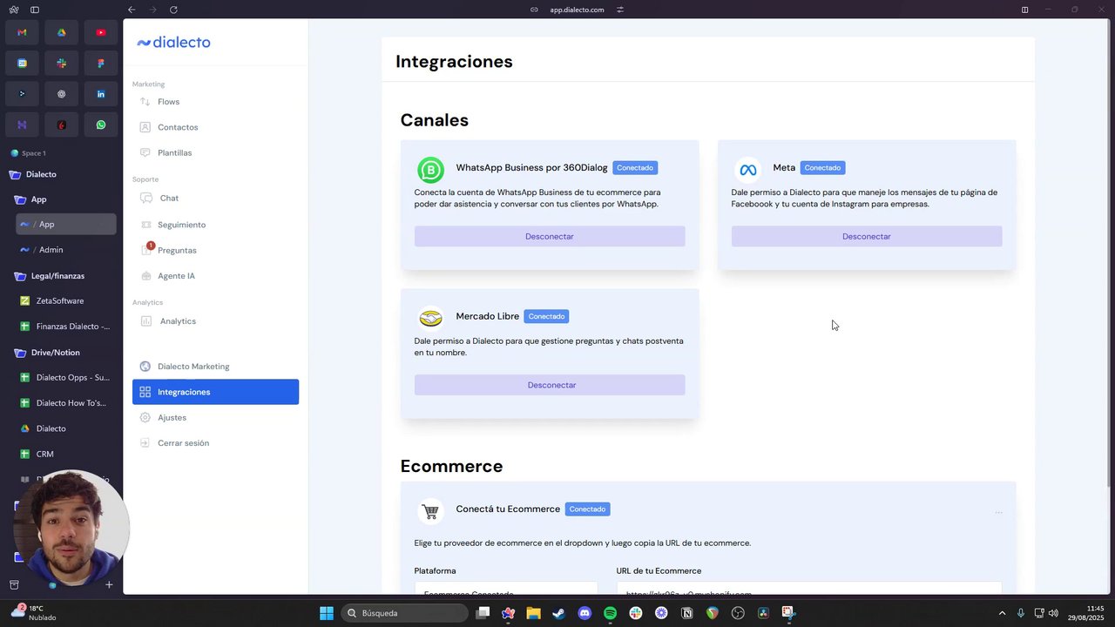Viewport: 1115px width, 627px height.
Task: Disconnect the Mercado Libre integration
Action: [x=550, y=385]
